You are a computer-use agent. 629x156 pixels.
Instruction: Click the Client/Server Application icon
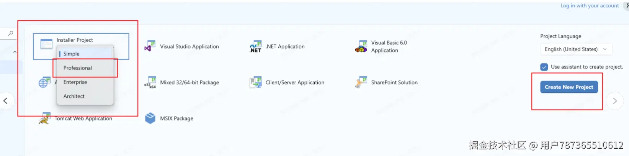(x=255, y=82)
